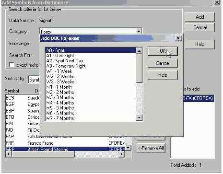Select A1 - Overnight entry
223x174 pixels.
tap(91, 56)
